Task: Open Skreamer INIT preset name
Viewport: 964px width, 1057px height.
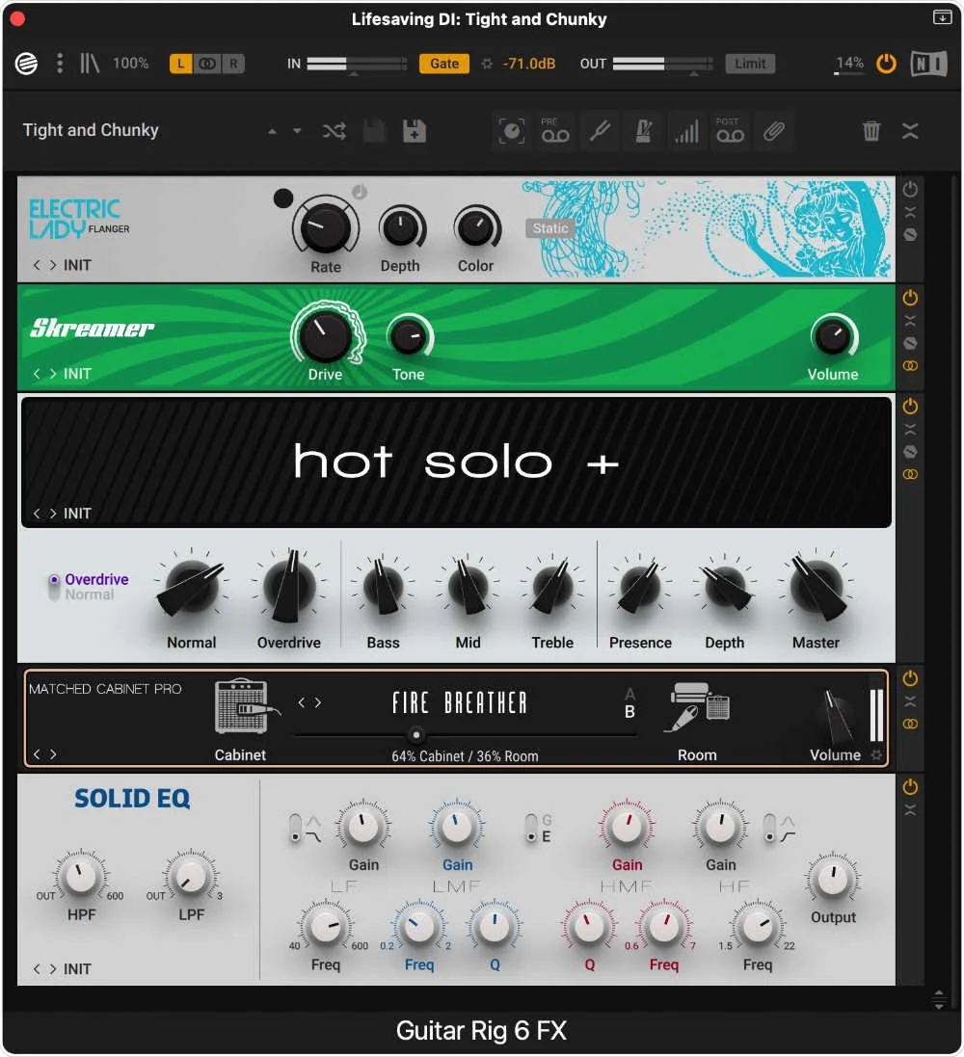Action: [77, 374]
